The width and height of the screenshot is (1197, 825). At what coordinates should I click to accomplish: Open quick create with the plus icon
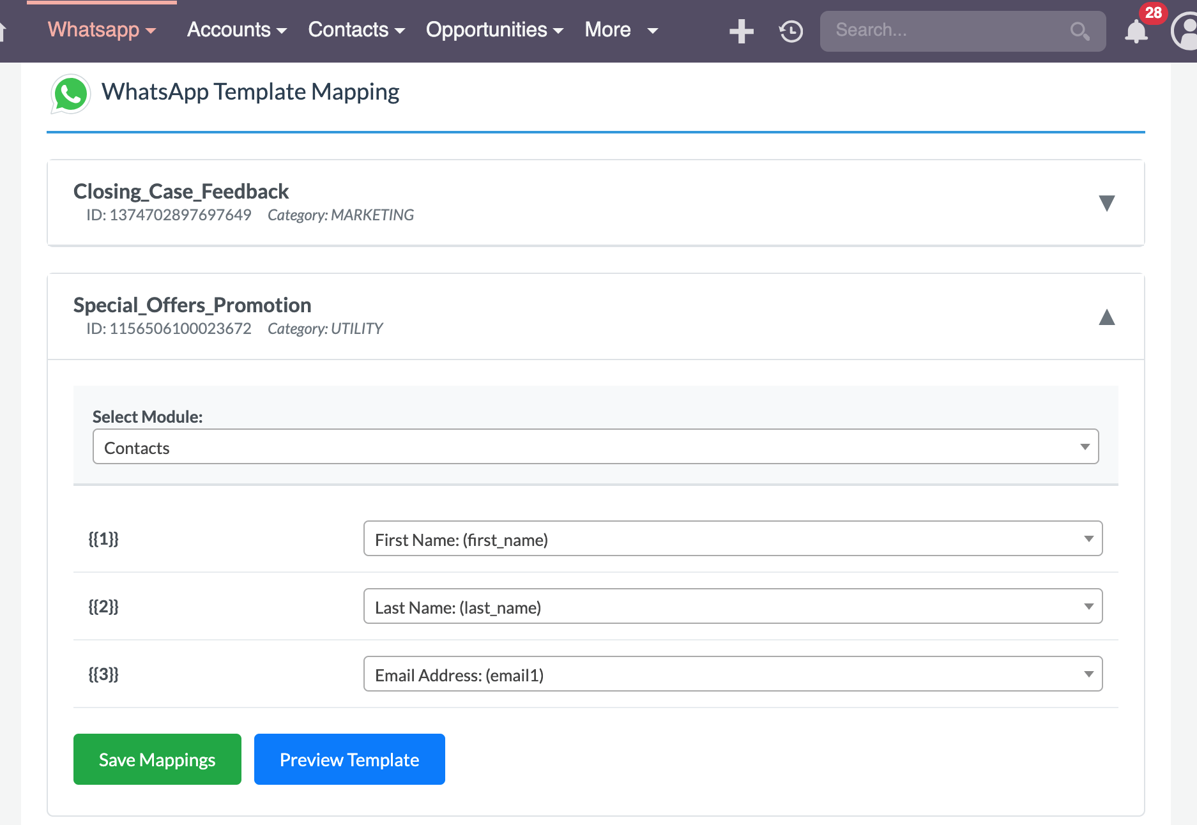pyautogui.click(x=740, y=30)
